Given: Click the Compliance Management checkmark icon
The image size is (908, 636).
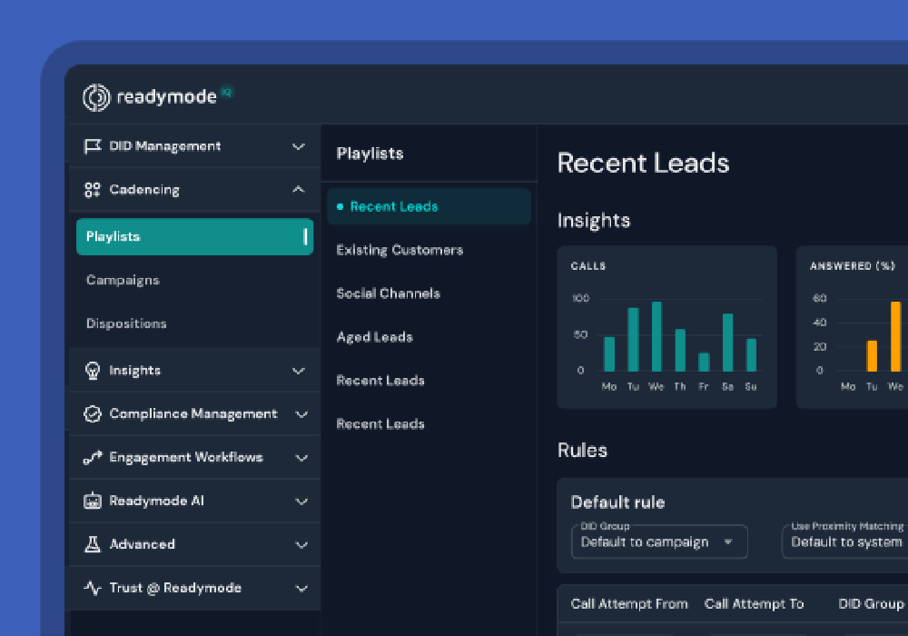Looking at the screenshot, I should click(92, 414).
